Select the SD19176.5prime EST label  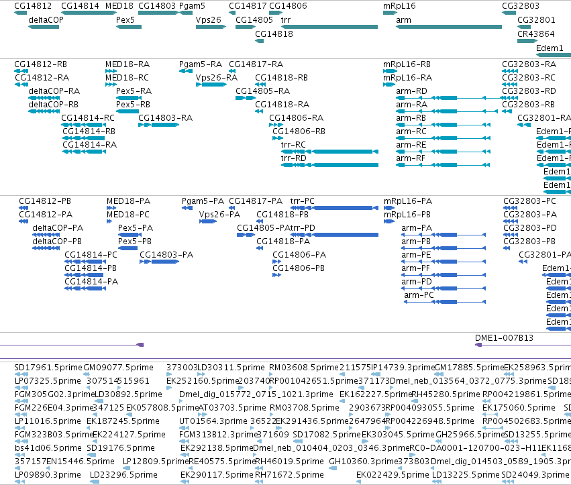(121, 448)
